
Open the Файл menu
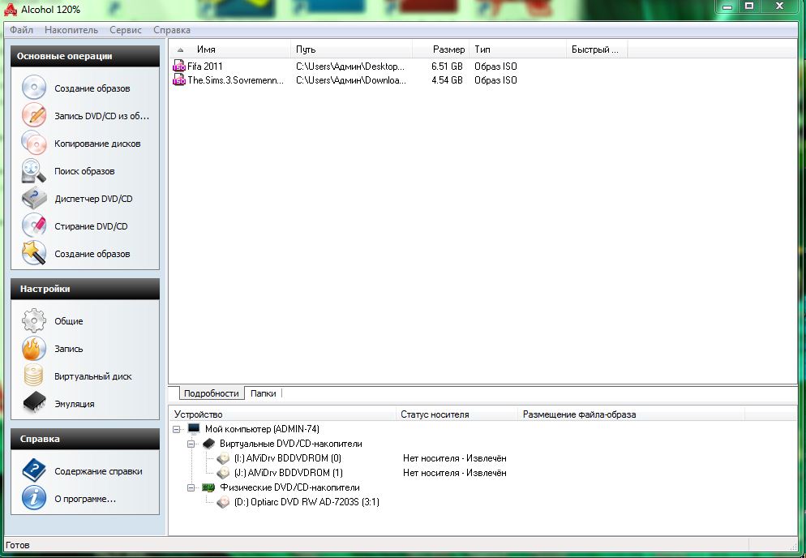(22, 30)
